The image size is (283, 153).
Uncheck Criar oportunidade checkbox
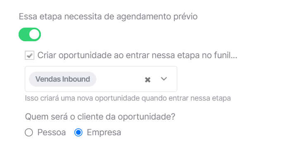coord(29,55)
